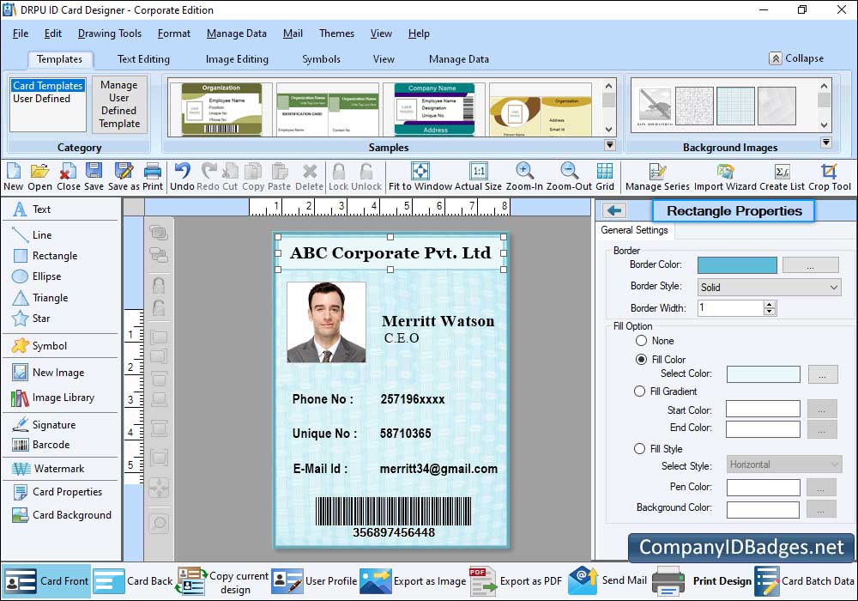Viewport: 858px width, 601px height.
Task: Choose the Rectangle shape tool
Action: (45, 256)
